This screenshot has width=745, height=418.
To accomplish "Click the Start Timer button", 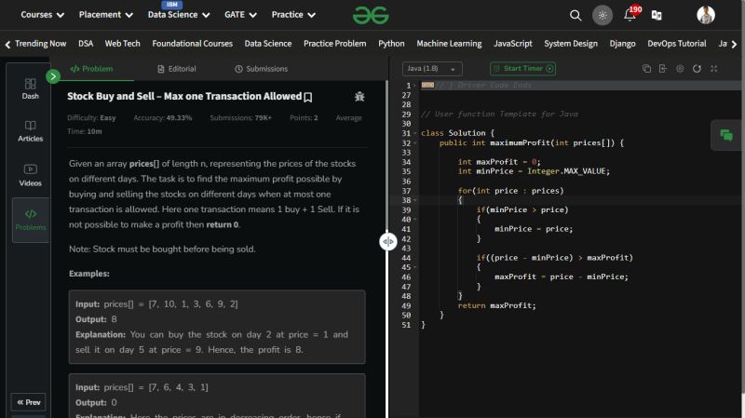I will pos(522,69).
